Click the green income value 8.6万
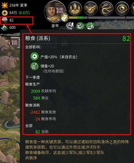Image resolution: width=134 pixels, height=163 pixels. [x=24, y=13]
